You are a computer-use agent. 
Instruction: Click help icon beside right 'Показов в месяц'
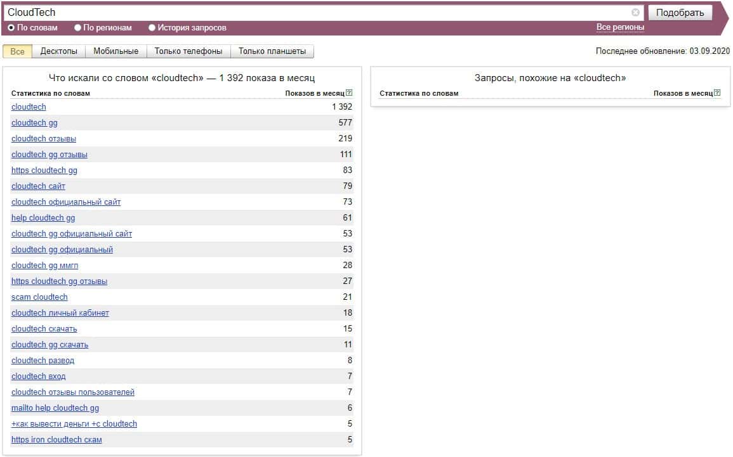pyautogui.click(x=717, y=93)
